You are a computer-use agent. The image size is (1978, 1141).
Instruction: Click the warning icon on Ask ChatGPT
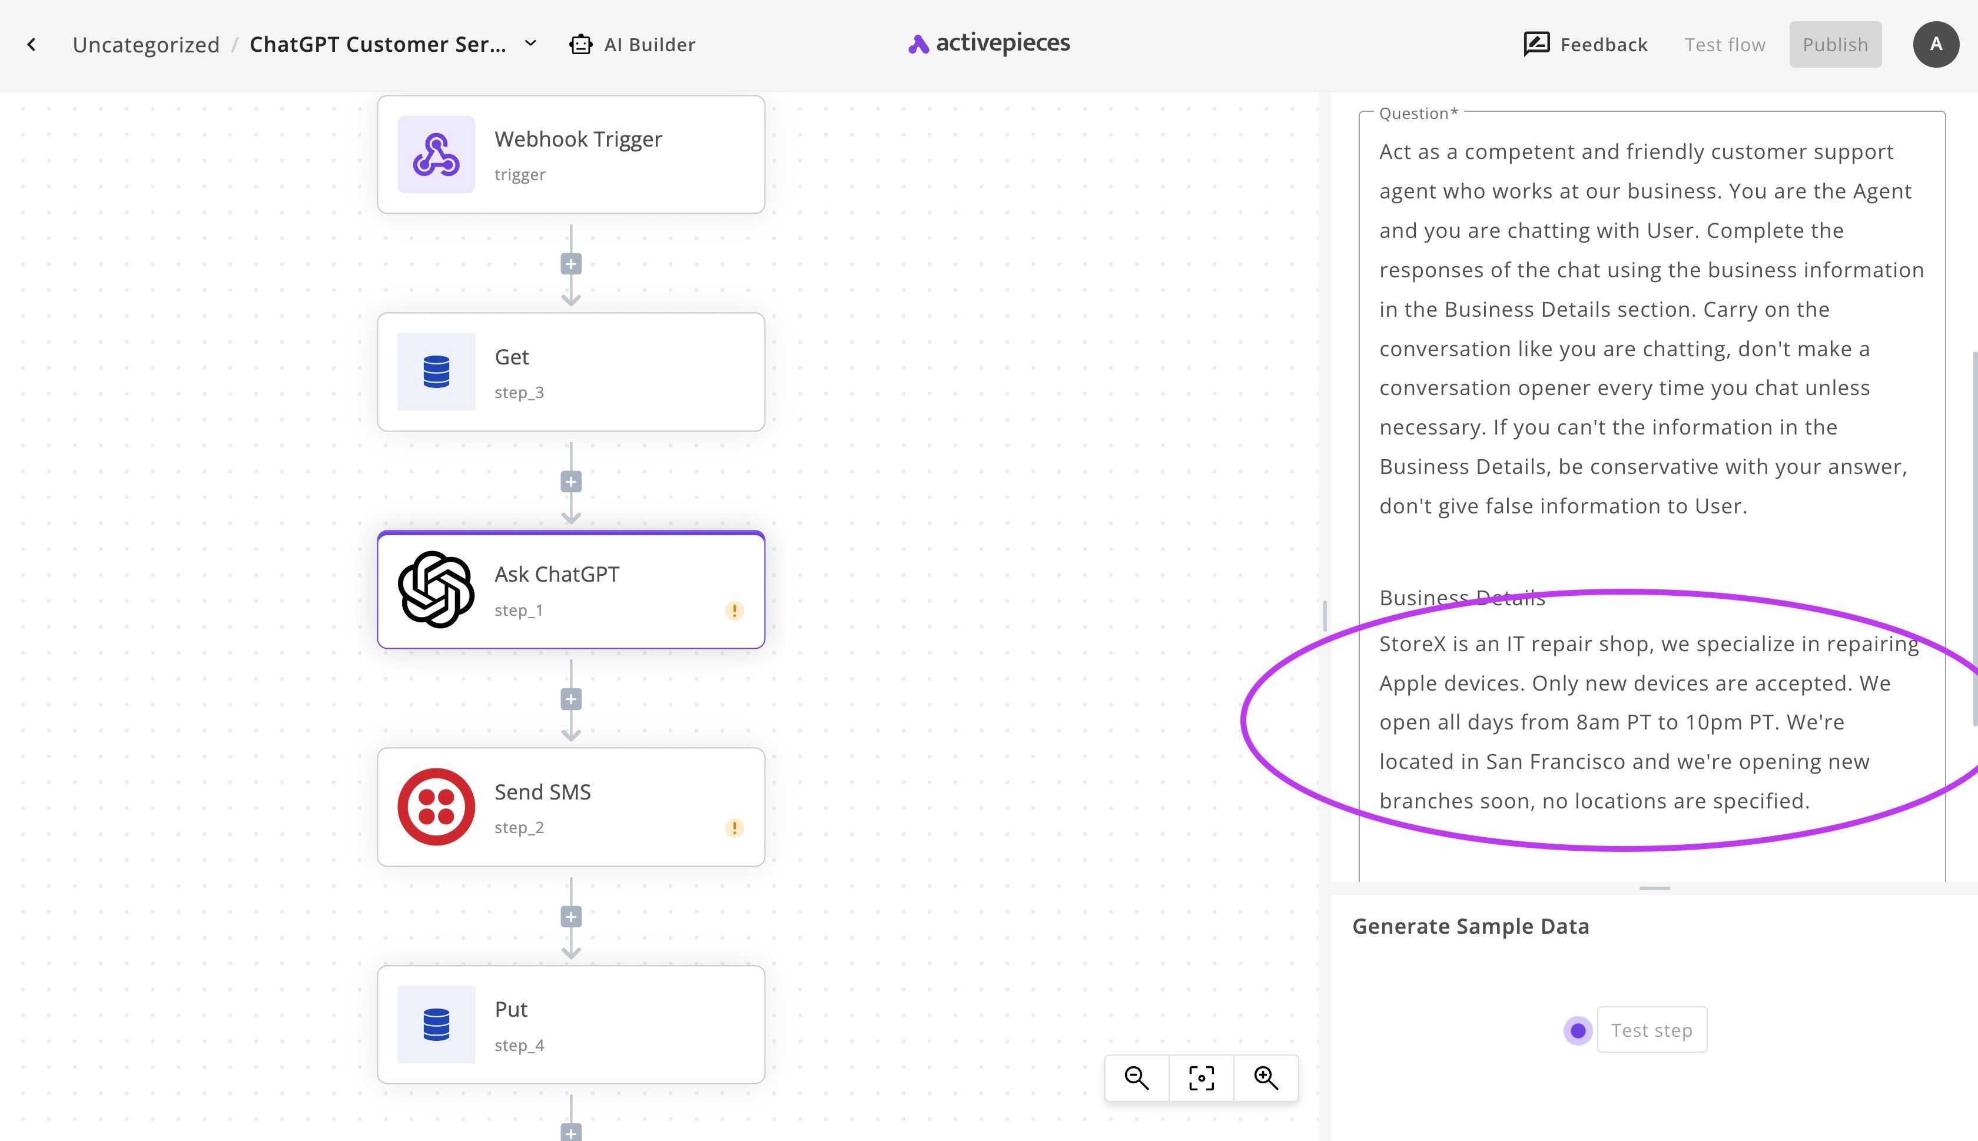(734, 611)
